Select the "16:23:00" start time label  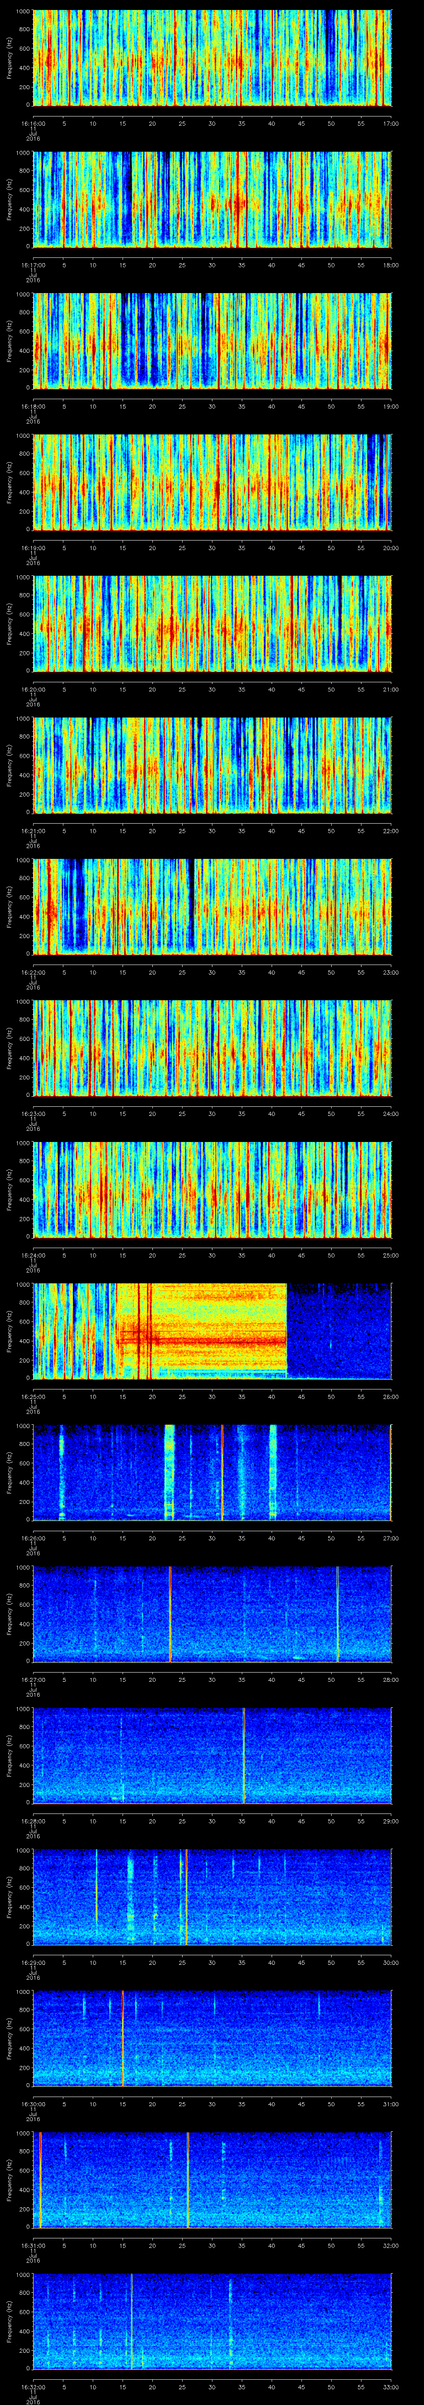[34, 1113]
